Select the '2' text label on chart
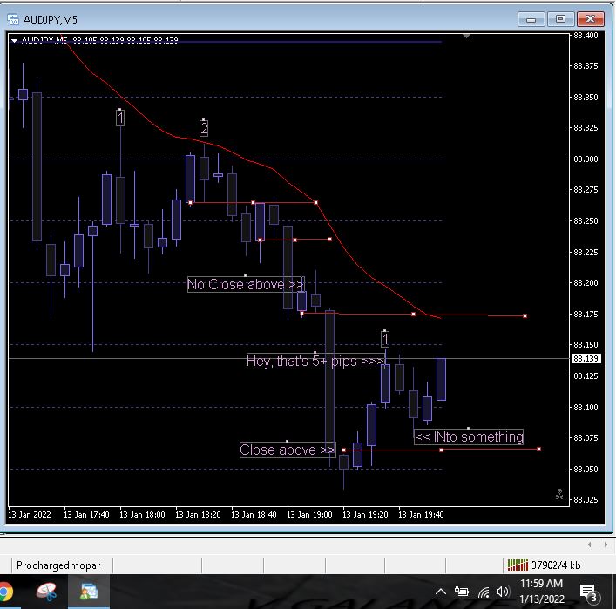616x609 pixels. click(204, 128)
